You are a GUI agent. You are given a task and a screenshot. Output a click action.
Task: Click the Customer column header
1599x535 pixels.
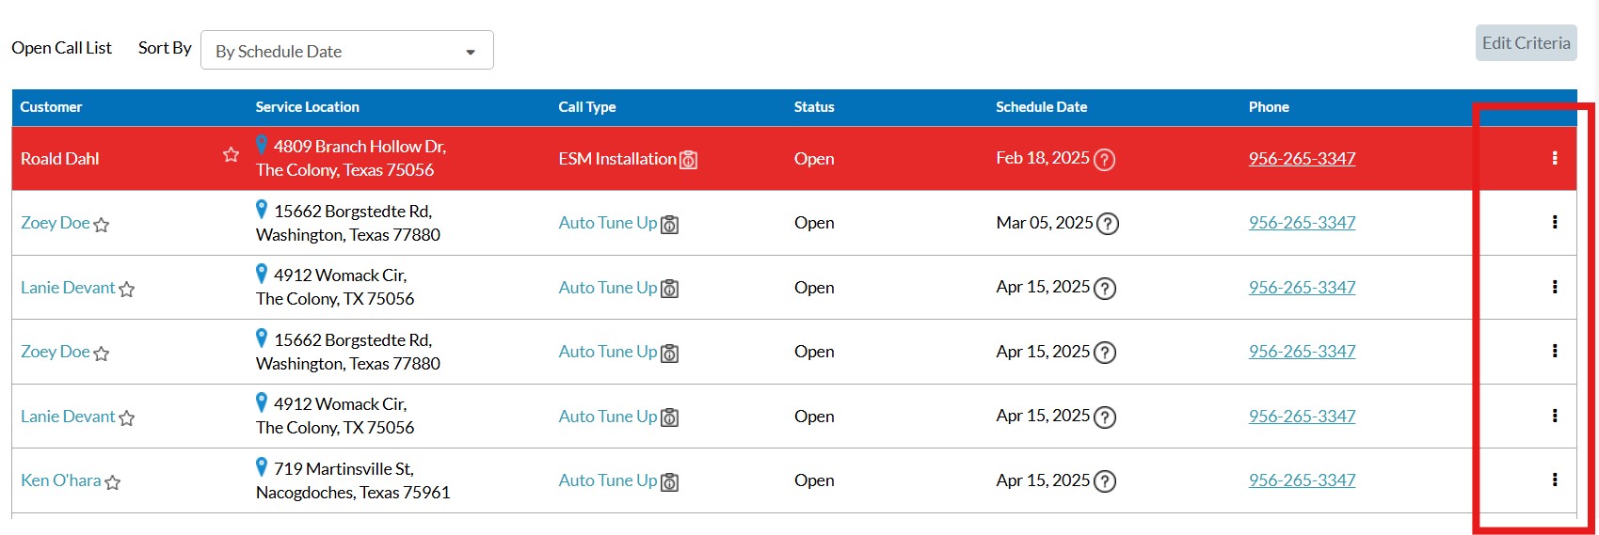point(51,107)
